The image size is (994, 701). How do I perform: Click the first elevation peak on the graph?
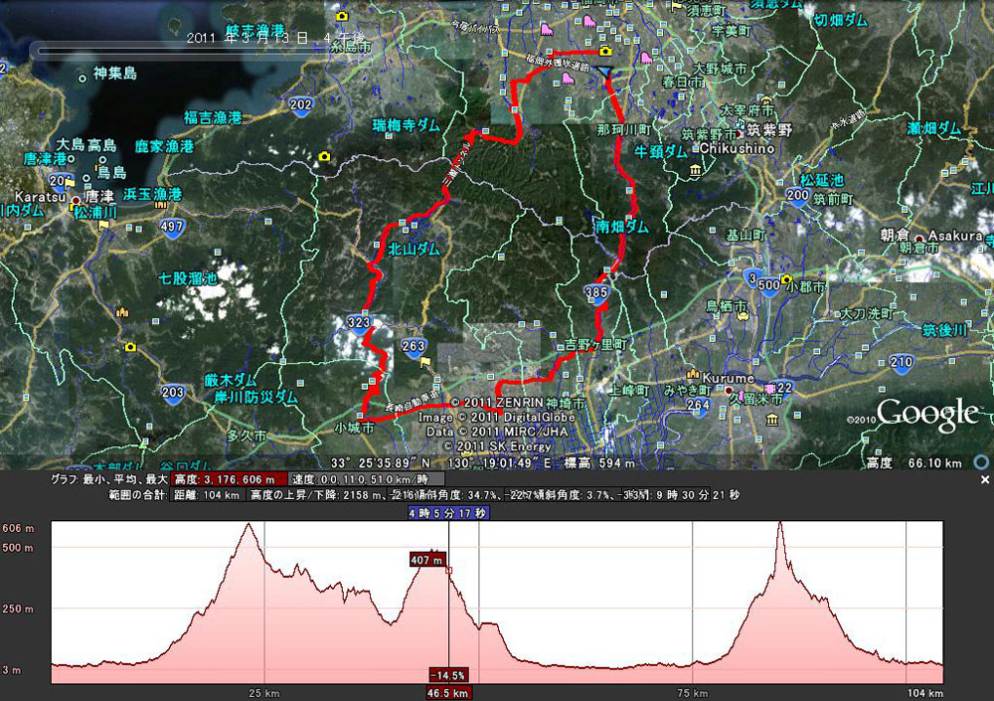(x=249, y=524)
